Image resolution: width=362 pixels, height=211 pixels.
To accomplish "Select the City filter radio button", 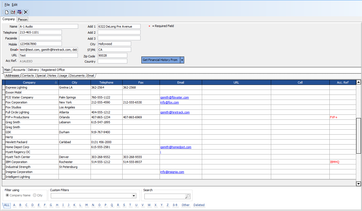I will coord(35,195).
